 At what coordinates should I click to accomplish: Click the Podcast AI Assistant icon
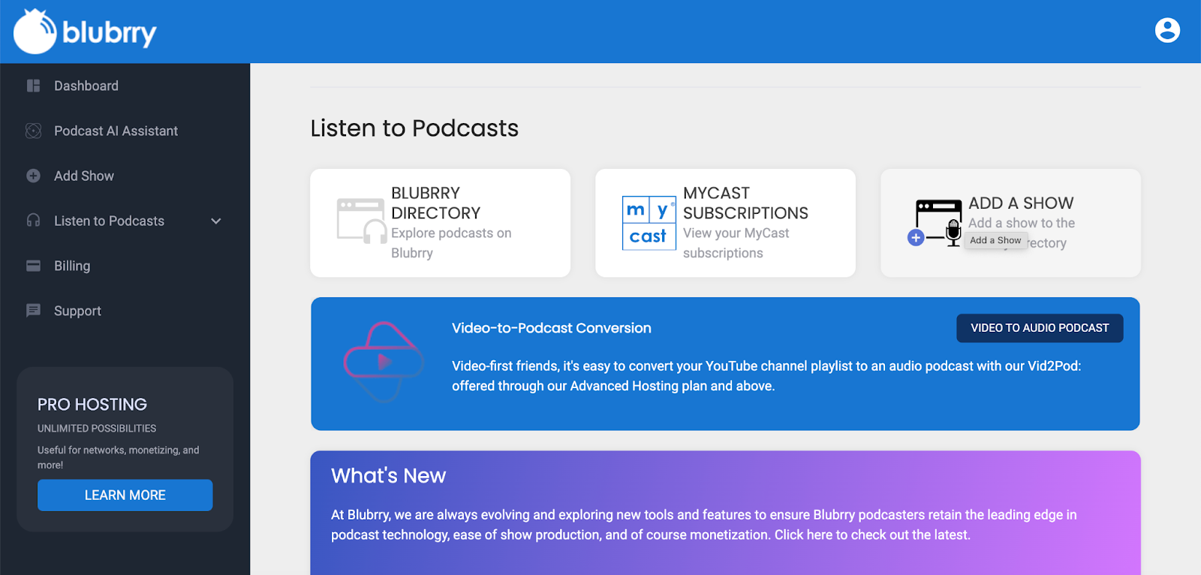coord(33,131)
